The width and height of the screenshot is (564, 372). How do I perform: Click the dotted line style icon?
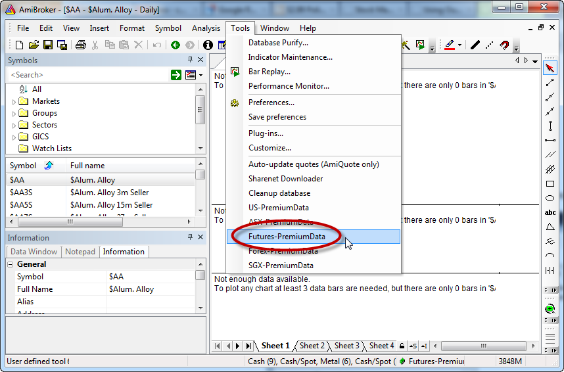(489, 45)
